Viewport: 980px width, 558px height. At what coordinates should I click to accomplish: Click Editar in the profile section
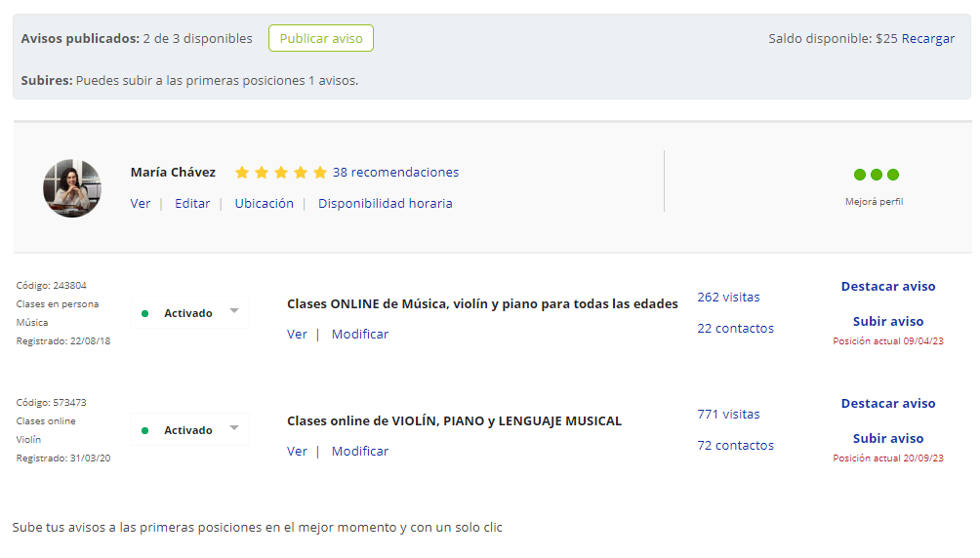point(192,204)
